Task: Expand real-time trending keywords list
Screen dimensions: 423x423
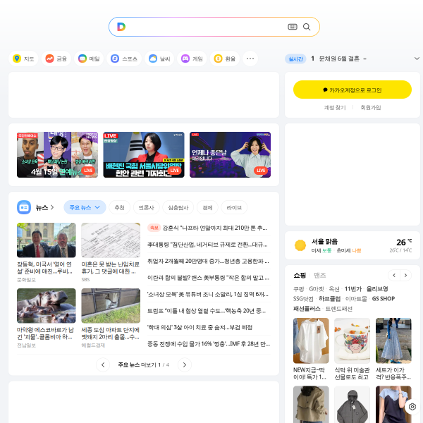Action: pos(417,59)
